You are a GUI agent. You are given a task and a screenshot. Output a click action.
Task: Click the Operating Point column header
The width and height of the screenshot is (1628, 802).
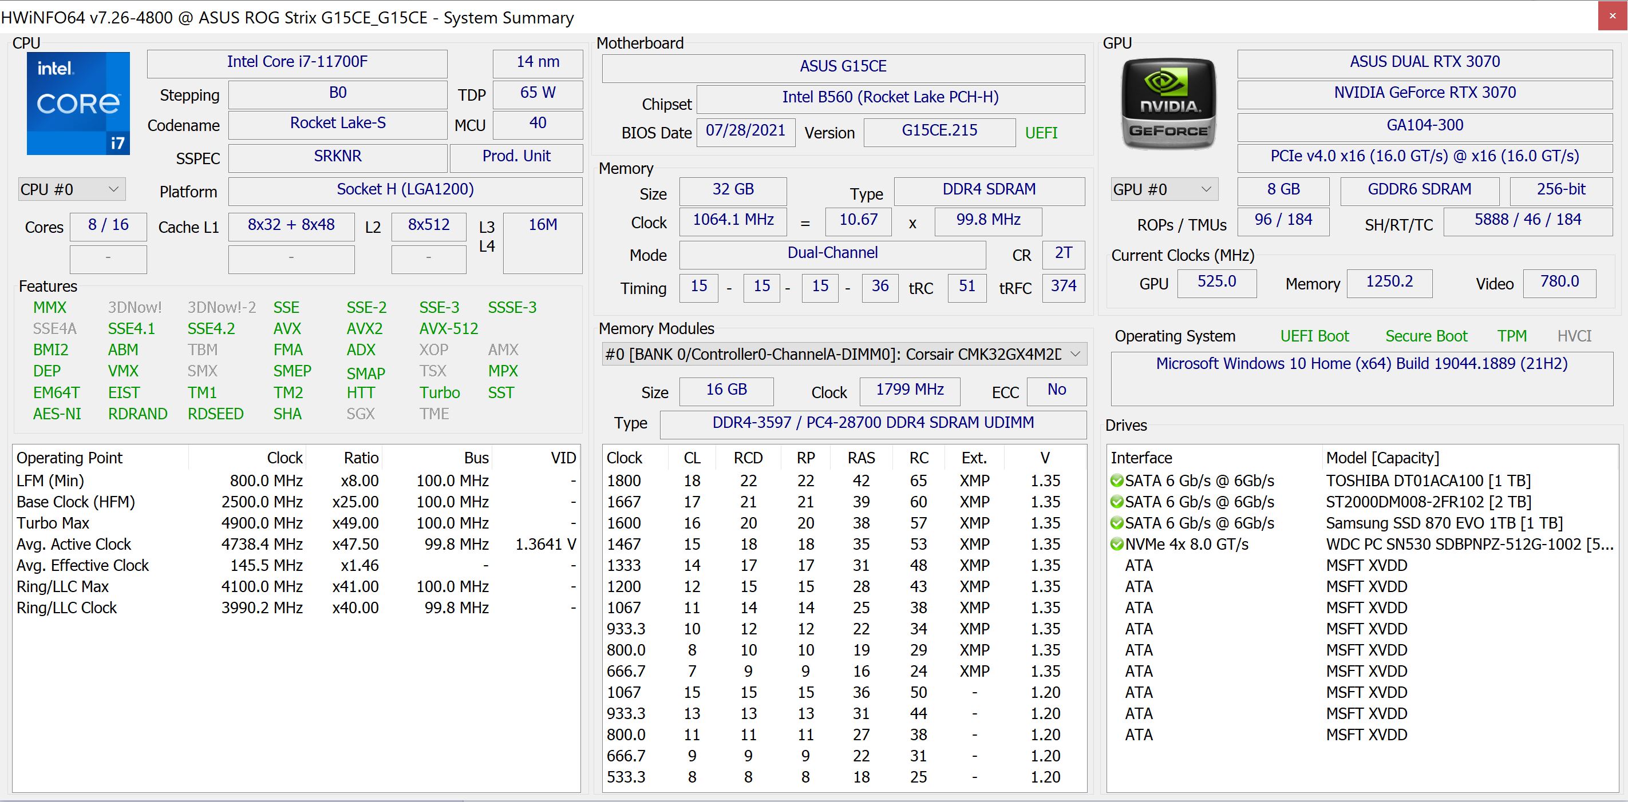101,458
